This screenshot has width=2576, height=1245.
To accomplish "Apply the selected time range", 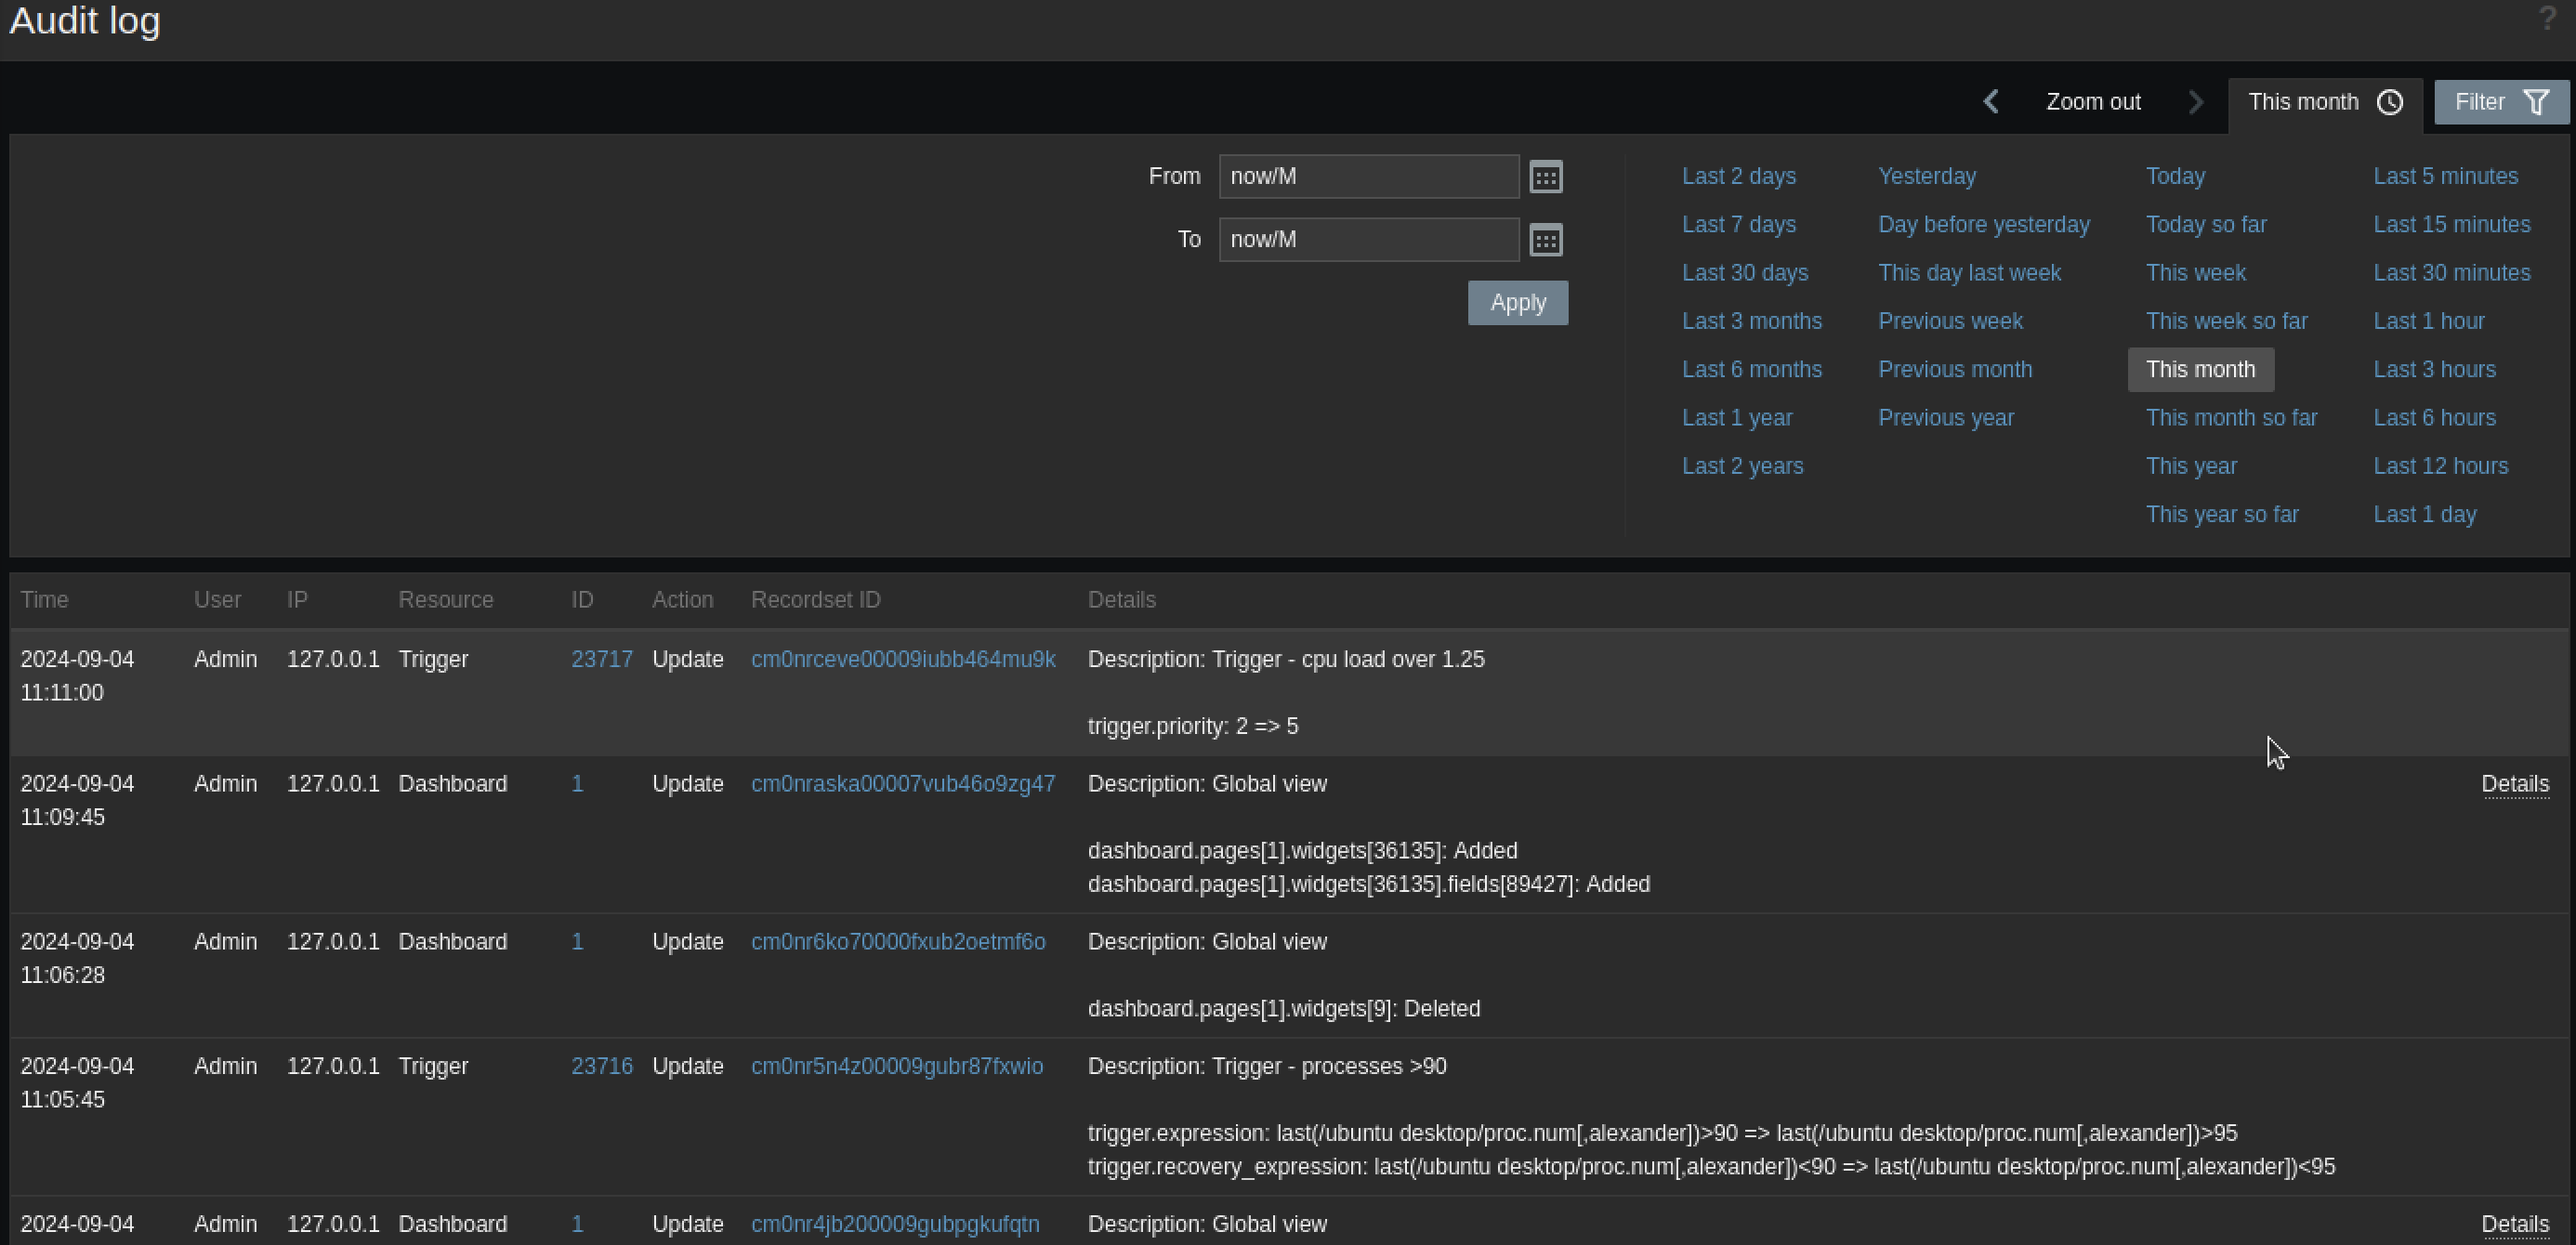I will [1518, 303].
